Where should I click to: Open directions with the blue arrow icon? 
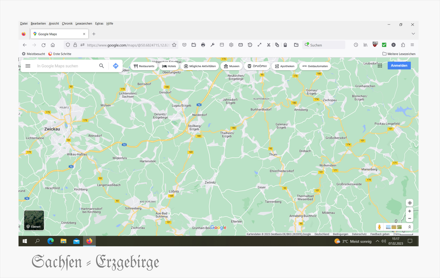point(116,66)
